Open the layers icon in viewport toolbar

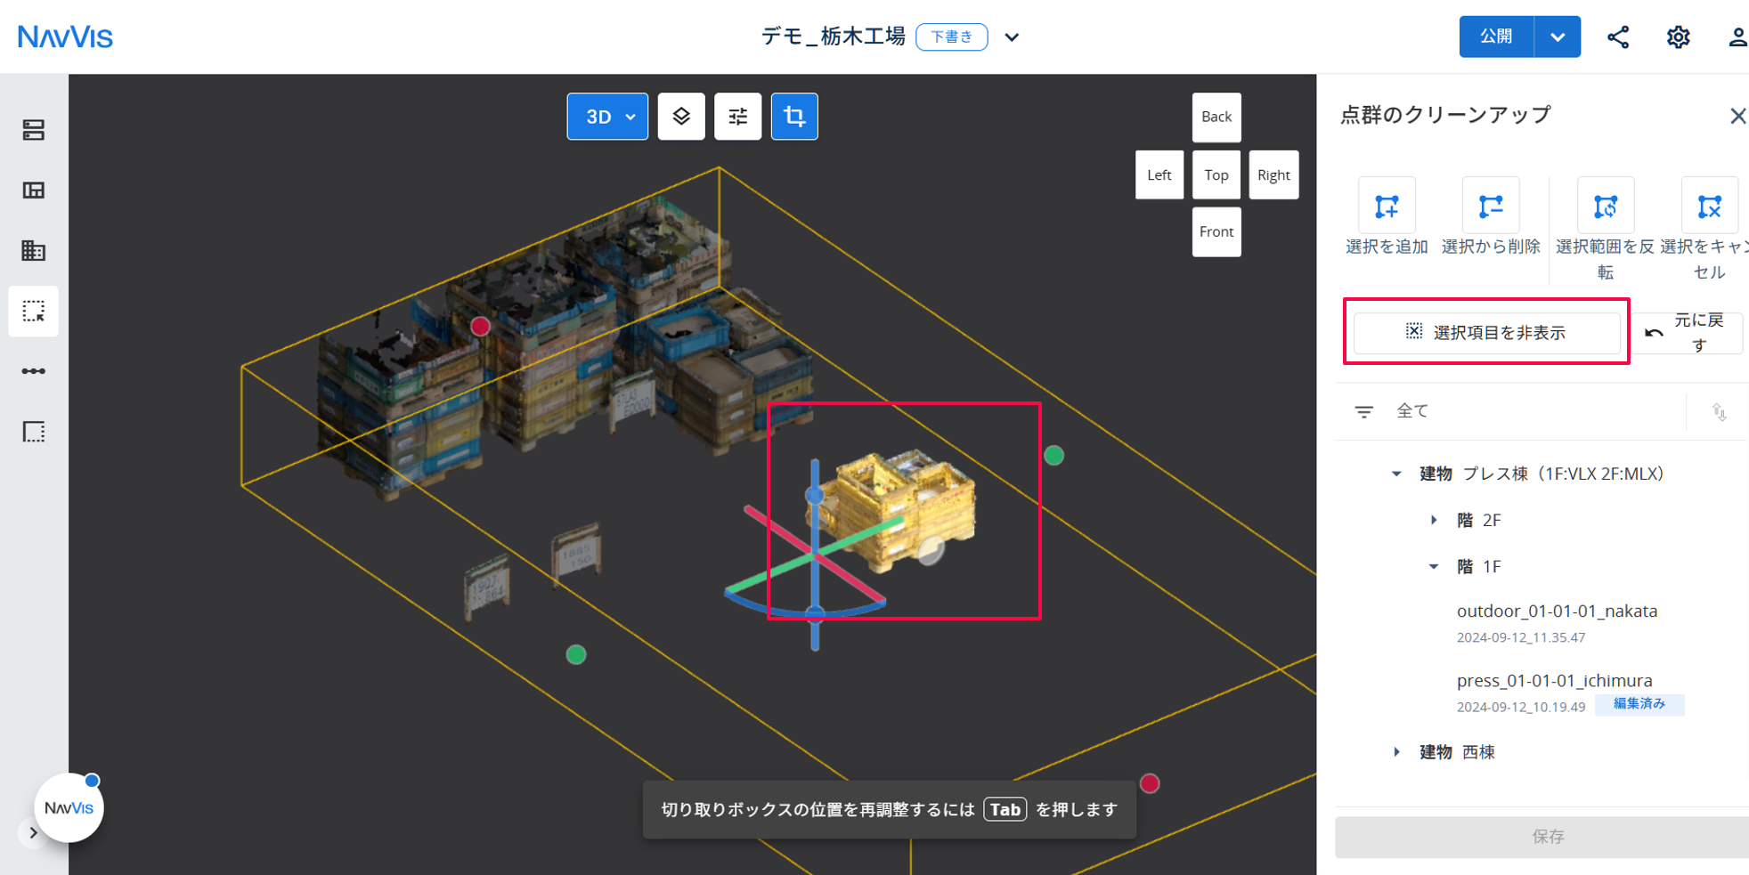tap(681, 117)
